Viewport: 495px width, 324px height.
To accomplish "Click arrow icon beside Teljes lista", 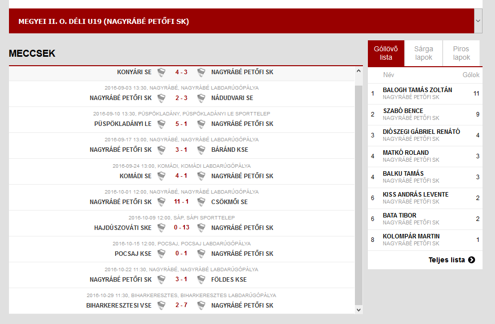I will click(472, 260).
